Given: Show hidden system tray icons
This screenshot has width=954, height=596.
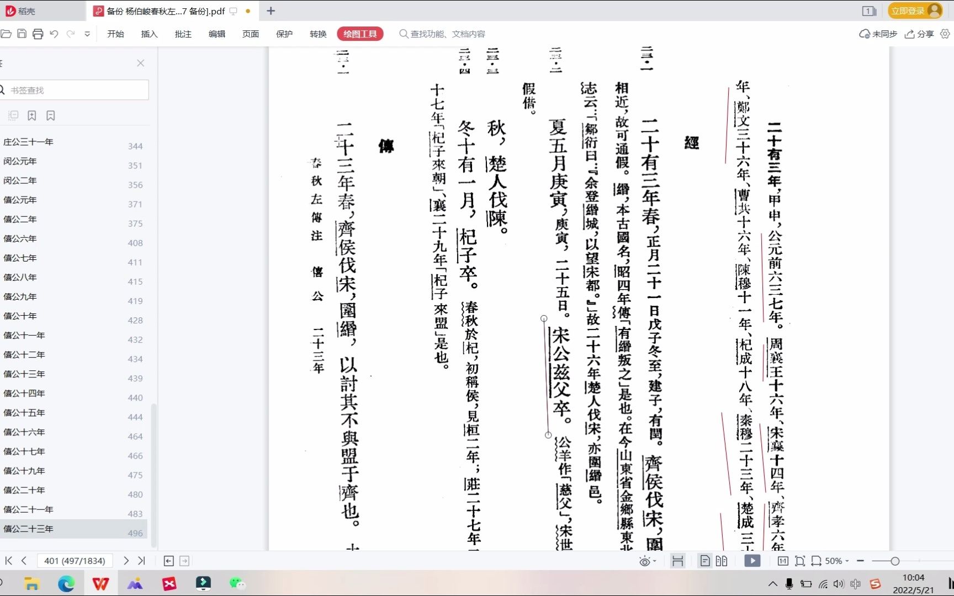Looking at the screenshot, I should [772, 584].
